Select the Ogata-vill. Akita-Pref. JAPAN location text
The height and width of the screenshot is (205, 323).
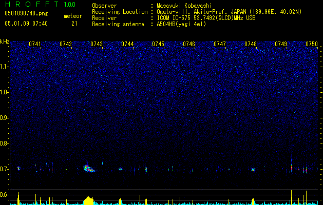(229, 12)
